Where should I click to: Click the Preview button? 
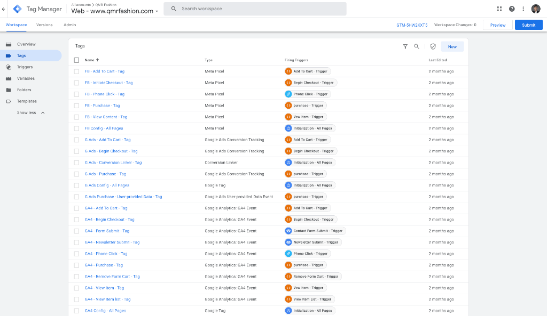(x=498, y=25)
